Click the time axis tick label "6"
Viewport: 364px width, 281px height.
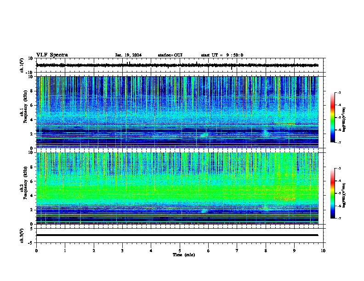click(209, 251)
